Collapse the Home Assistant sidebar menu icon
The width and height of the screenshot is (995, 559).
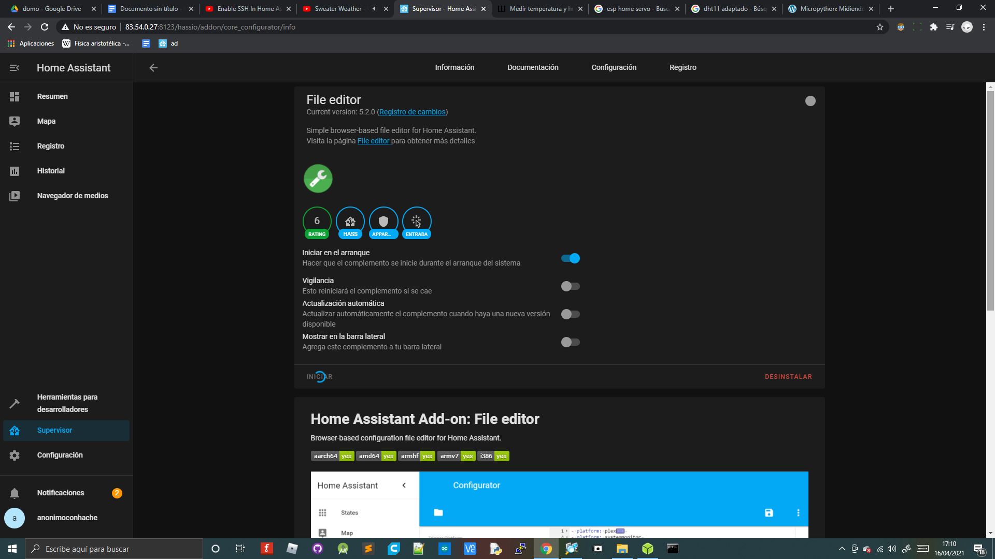click(x=15, y=68)
